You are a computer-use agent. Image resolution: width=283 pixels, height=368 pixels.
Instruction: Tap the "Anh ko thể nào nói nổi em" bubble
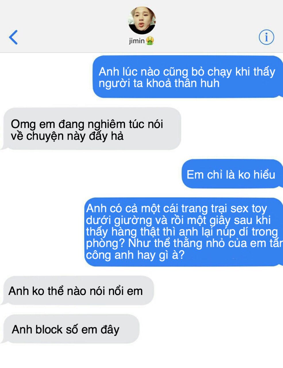coord(78,291)
